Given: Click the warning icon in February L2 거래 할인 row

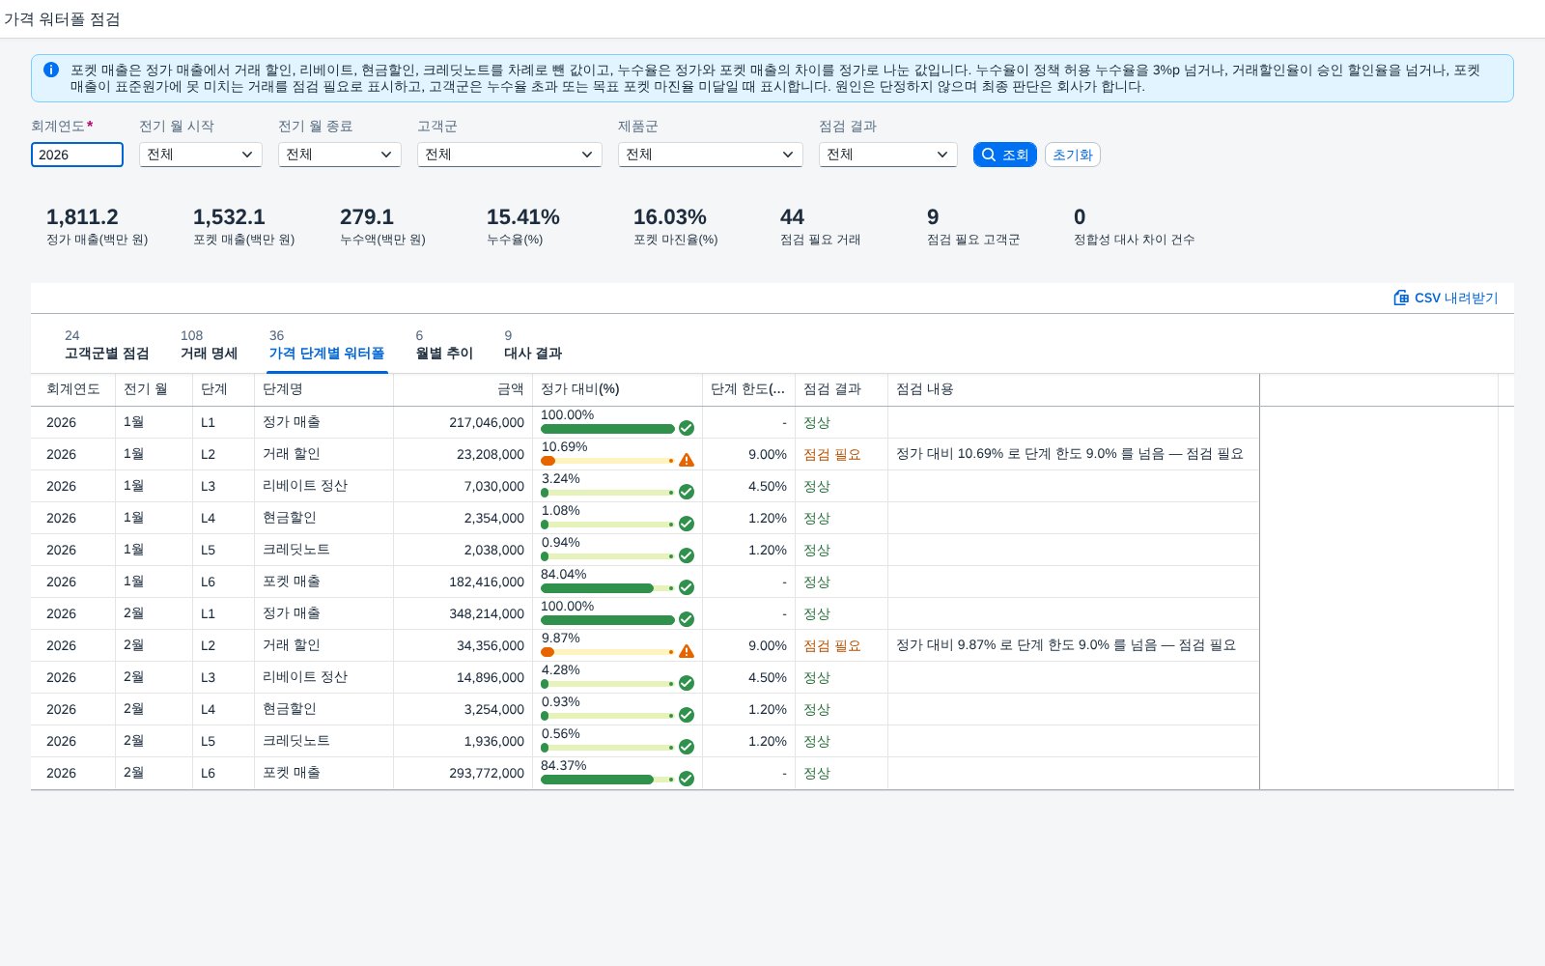Looking at the screenshot, I should click(687, 651).
